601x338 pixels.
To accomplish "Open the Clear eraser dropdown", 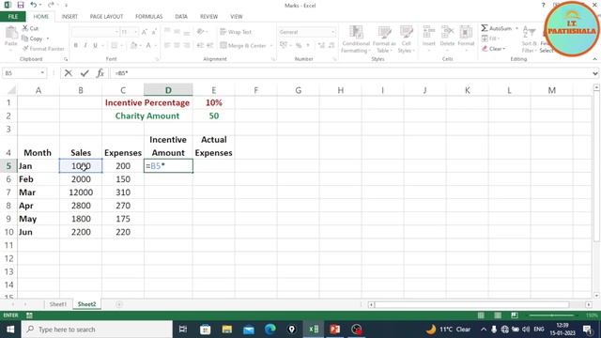I will [x=494, y=49].
